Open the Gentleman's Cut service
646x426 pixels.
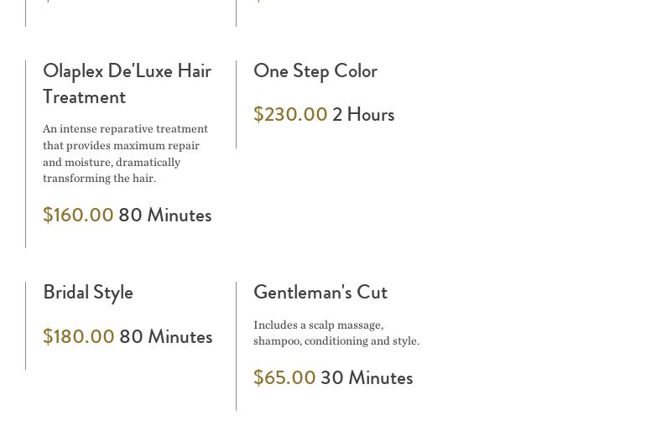tap(320, 292)
